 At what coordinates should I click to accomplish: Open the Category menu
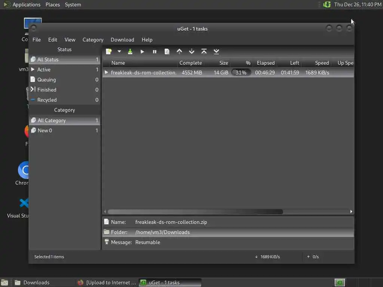[x=93, y=40]
